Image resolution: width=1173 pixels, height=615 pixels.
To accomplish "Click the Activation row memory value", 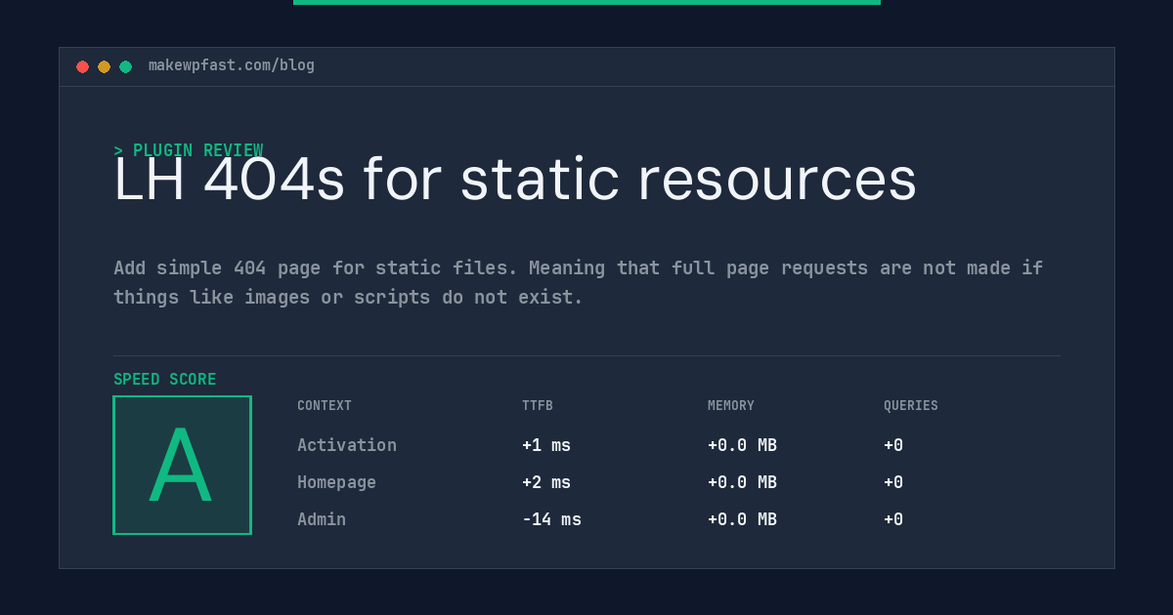I will pyautogui.click(x=742, y=445).
